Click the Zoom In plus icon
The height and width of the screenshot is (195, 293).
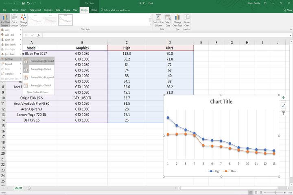(x=284, y=193)
